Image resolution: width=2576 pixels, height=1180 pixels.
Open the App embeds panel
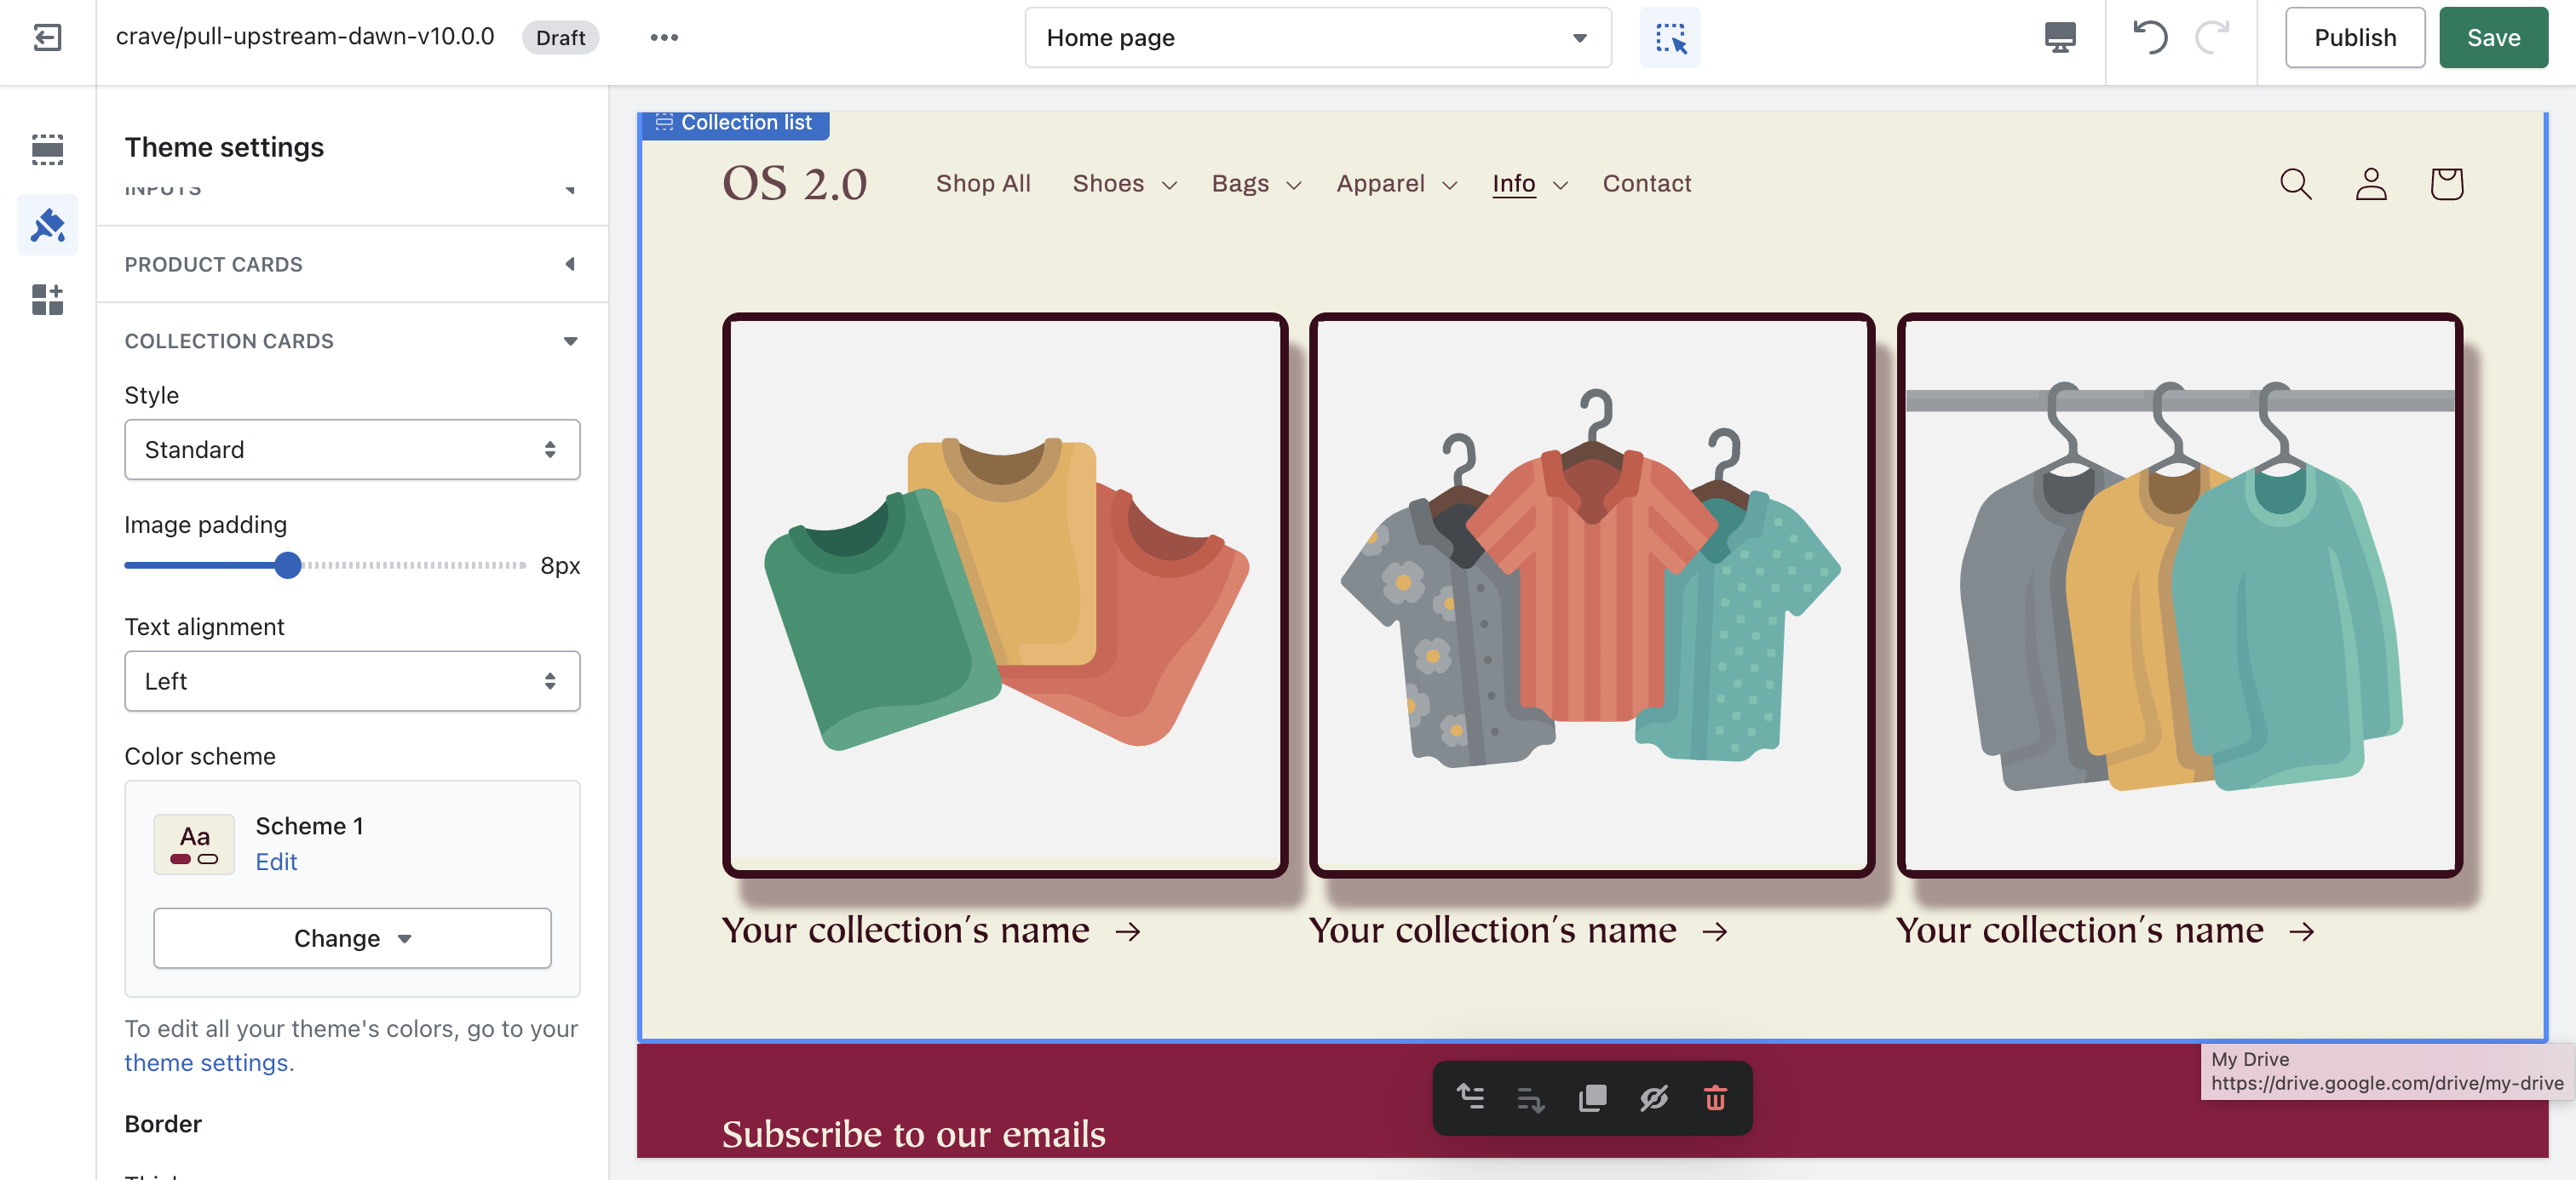coord(47,300)
